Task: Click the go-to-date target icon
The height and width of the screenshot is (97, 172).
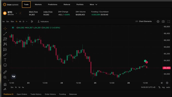Action: coord(167,83)
